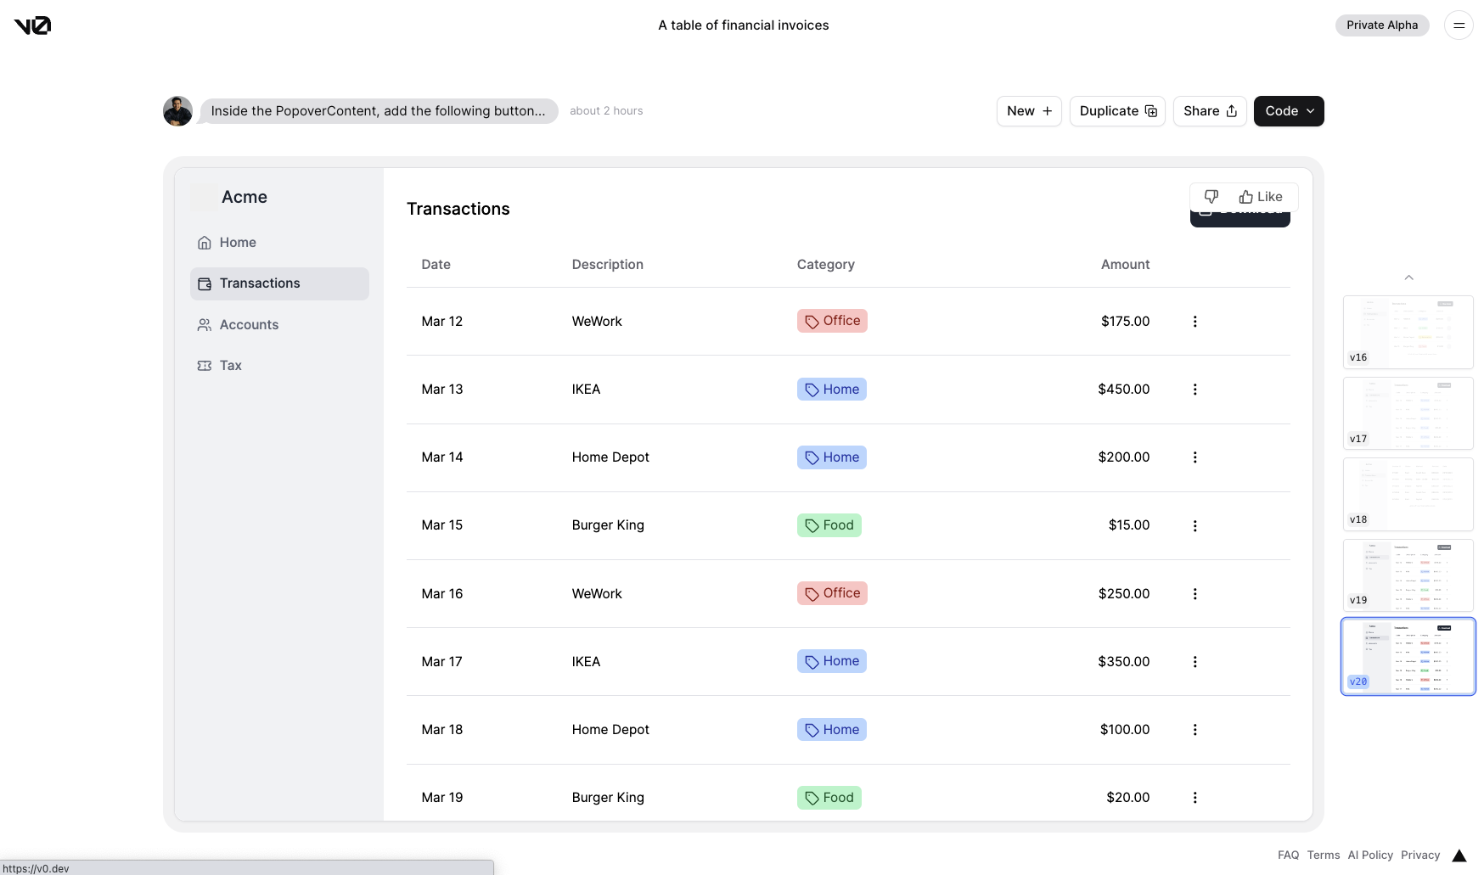The width and height of the screenshot is (1484, 875).
Task: Click the Transactions page heading
Action: point(458,209)
